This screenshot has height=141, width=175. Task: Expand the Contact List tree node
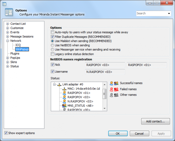pyautogui.click(x=7, y=24)
